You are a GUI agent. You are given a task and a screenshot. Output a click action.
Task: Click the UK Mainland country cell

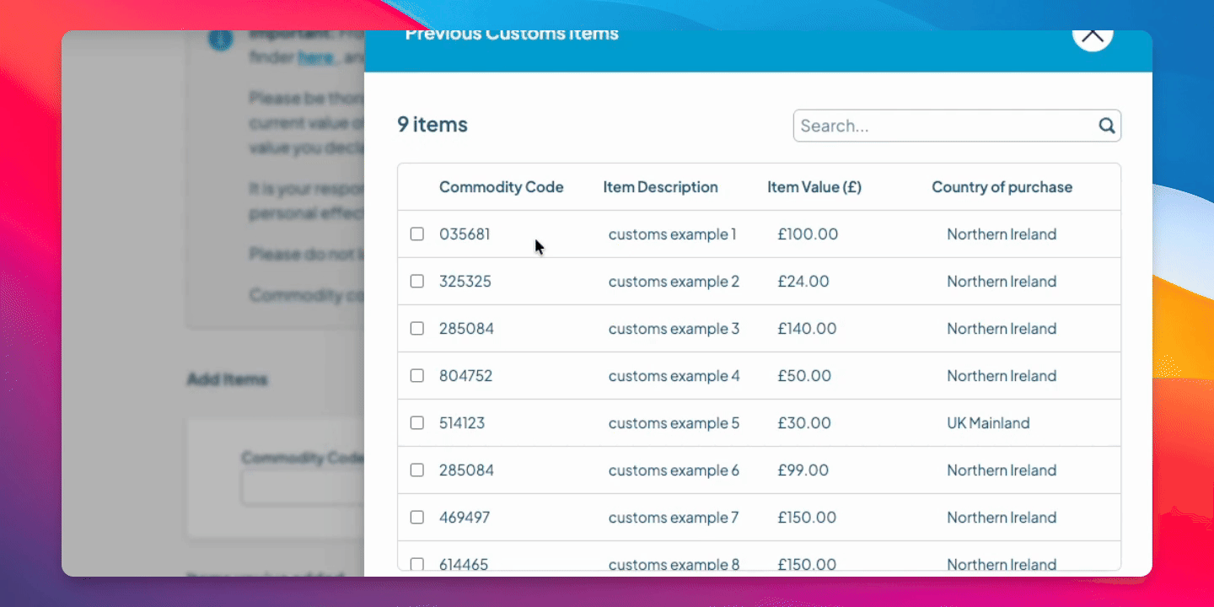coord(988,423)
